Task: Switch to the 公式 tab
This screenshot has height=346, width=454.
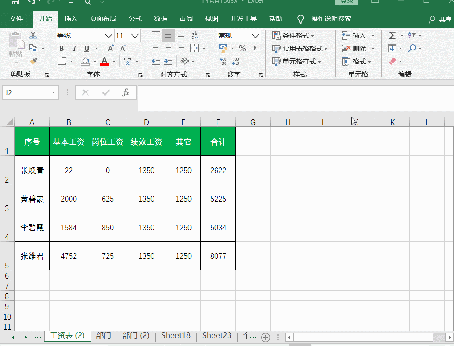Action: tap(135, 19)
